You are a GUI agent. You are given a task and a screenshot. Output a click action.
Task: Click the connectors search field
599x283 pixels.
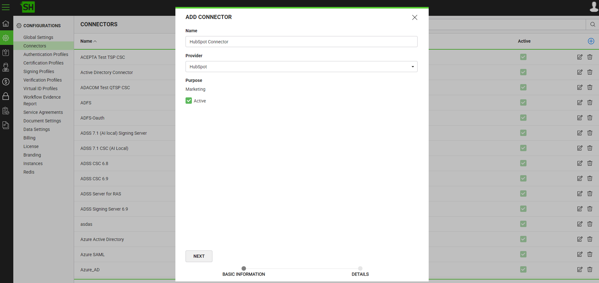coord(507,24)
